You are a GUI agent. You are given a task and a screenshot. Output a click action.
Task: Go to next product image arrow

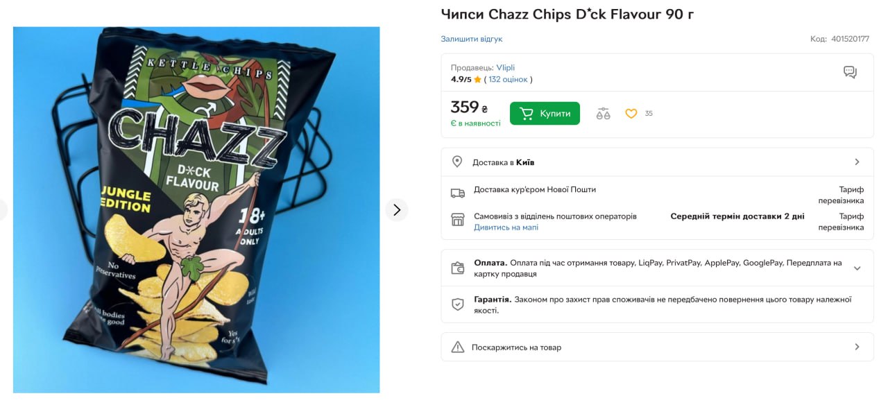[397, 209]
